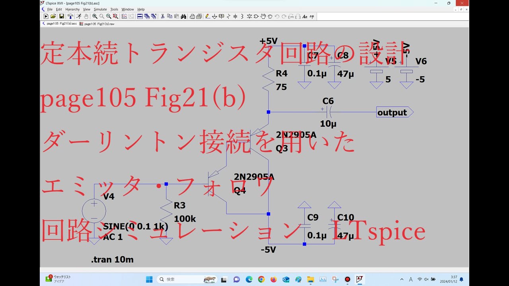Select the Draw Wire pencil tool

[208, 16]
